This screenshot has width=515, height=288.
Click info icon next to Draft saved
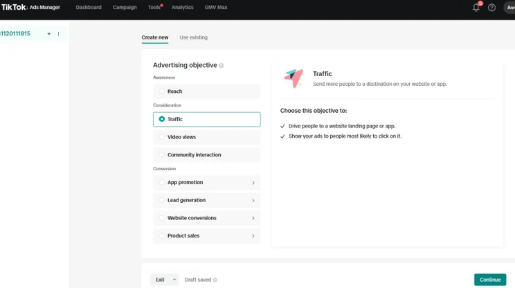(215, 280)
